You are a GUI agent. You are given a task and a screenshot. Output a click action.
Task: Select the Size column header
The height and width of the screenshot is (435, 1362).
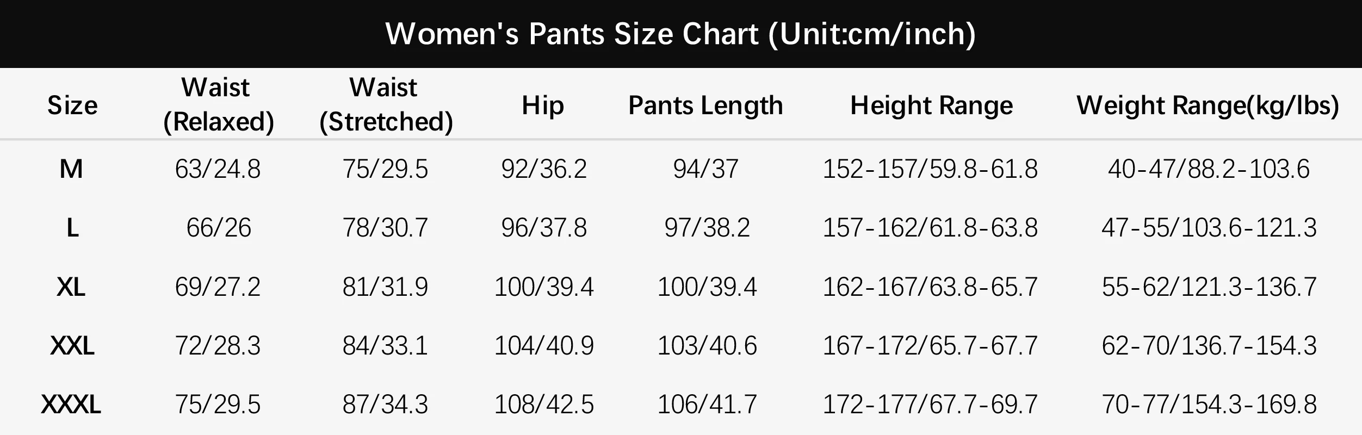pos(72,105)
